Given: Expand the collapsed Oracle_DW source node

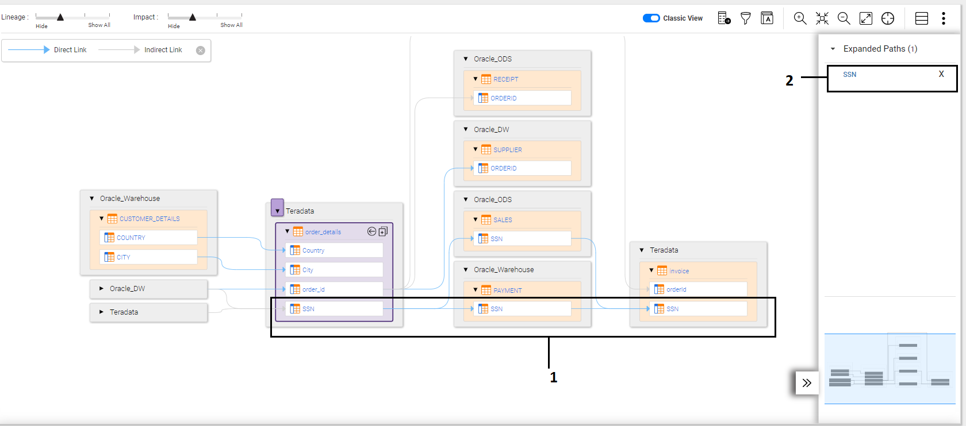Looking at the screenshot, I should (102, 289).
